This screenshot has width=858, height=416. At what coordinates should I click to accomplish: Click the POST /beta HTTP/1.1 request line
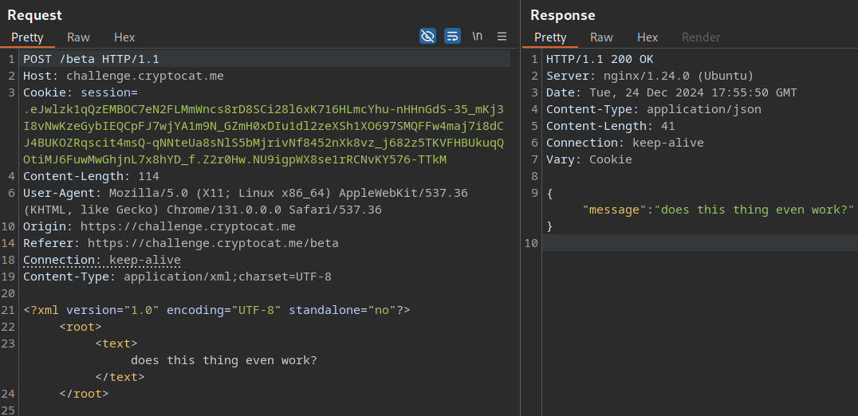(x=91, y=59)
